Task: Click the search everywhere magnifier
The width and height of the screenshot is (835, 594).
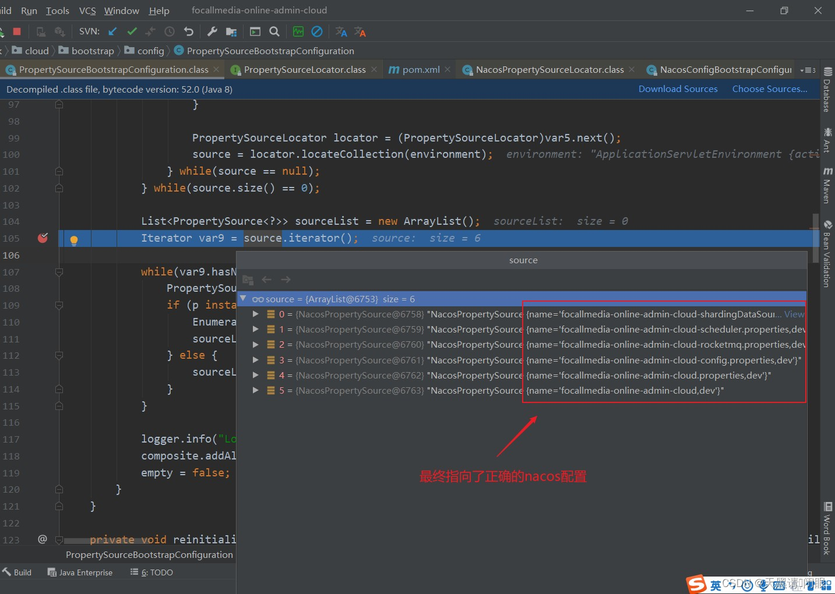Action: 274,31
